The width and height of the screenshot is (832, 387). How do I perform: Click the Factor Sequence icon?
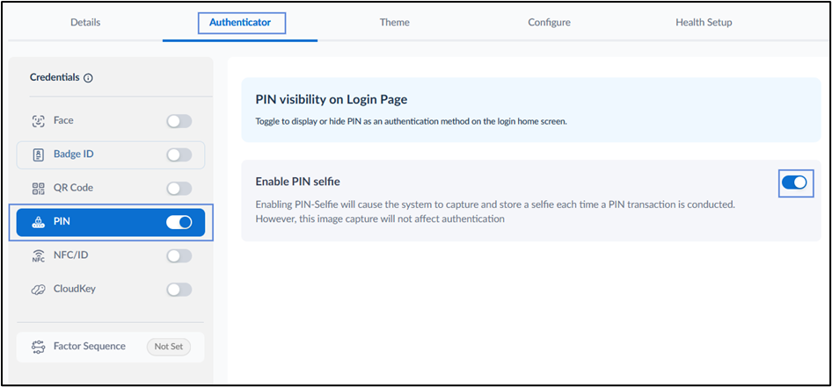(x=38, y=347)
